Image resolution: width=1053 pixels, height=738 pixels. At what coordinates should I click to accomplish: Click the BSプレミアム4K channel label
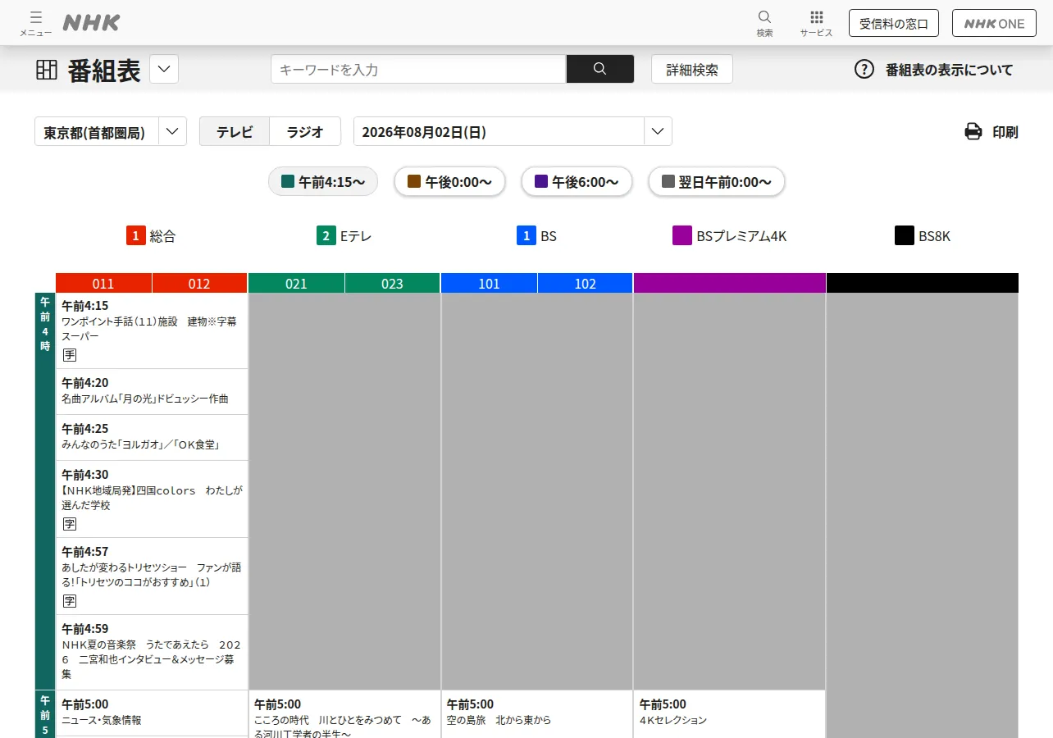(741, 236)
